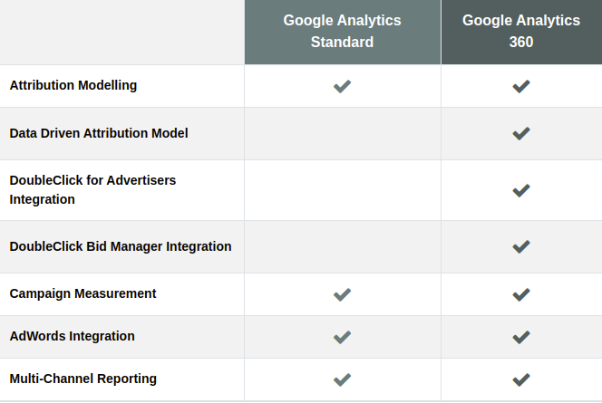Click DoubleClick Bid Manager Integration label
The width and height of the screenshot is (602, 403).
(121, 246)
